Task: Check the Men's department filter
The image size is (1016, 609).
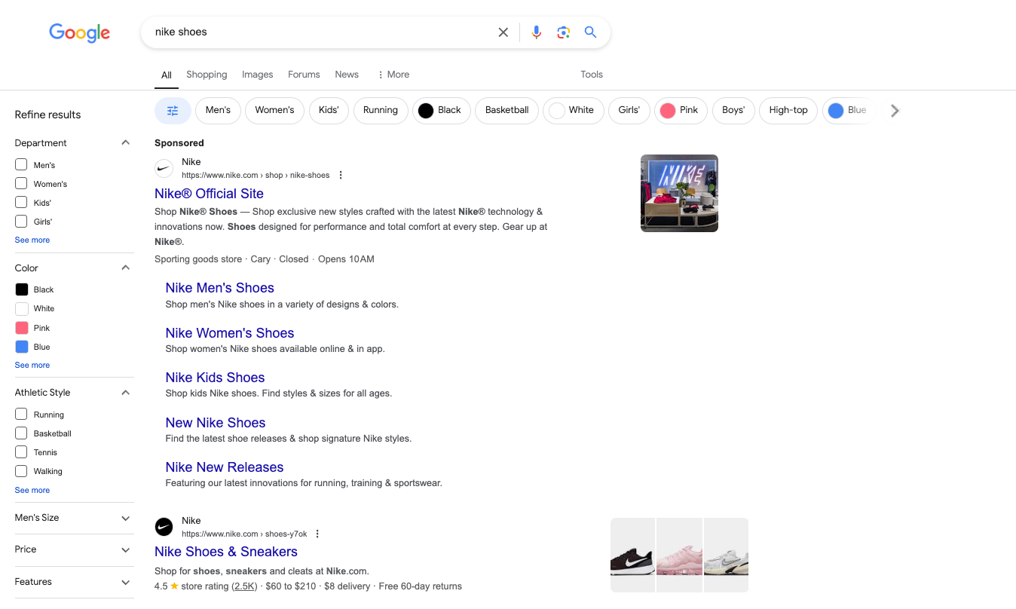Action: click(20, 164)
